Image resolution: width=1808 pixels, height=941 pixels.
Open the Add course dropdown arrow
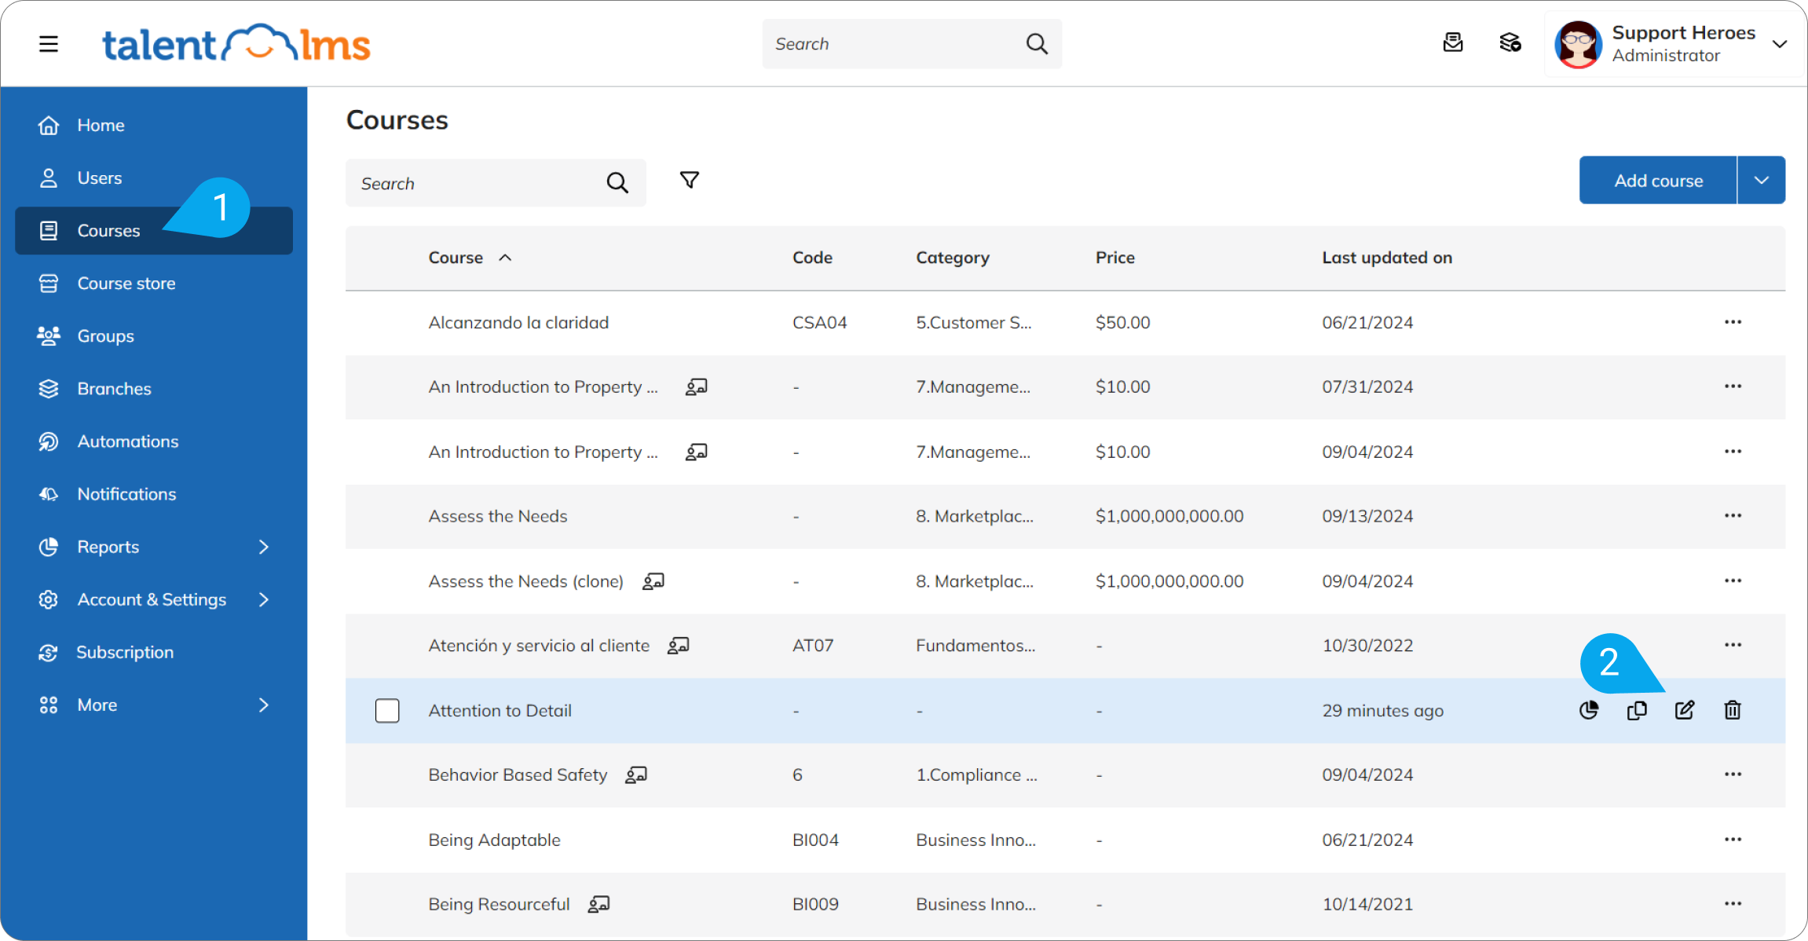click(x=1762, y=181)
